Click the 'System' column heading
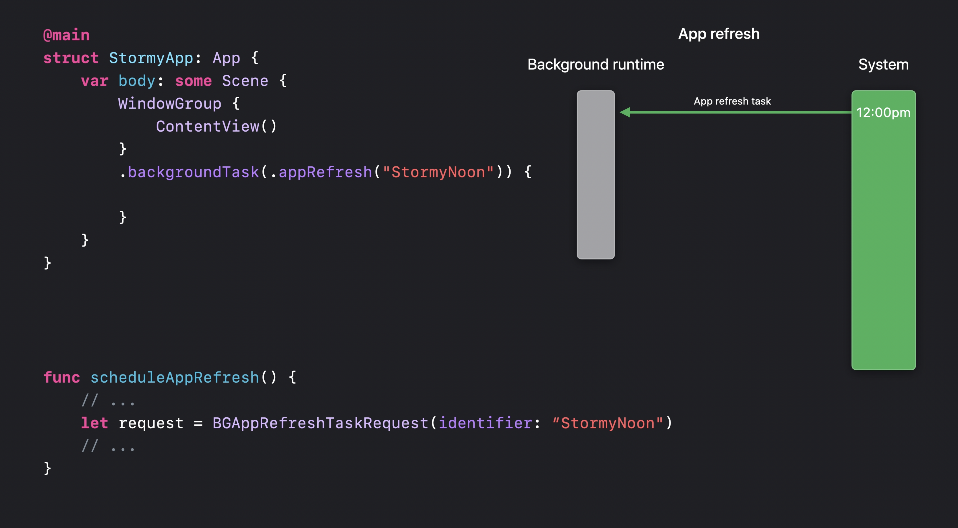Viewport: 958px width, 528px height. [x=884, y=65]
